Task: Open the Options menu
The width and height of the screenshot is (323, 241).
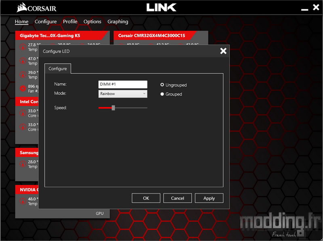Action: pos(92,22)
